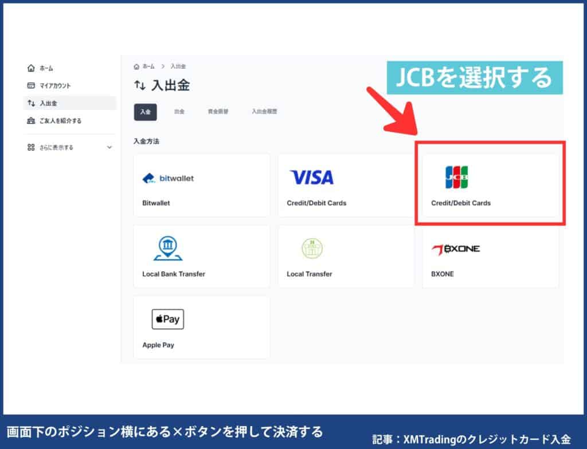This screenshot has height=449, width=587.
Task: Choose the Credit/Debit Cards label under VISA
Action: click(316, 203)
